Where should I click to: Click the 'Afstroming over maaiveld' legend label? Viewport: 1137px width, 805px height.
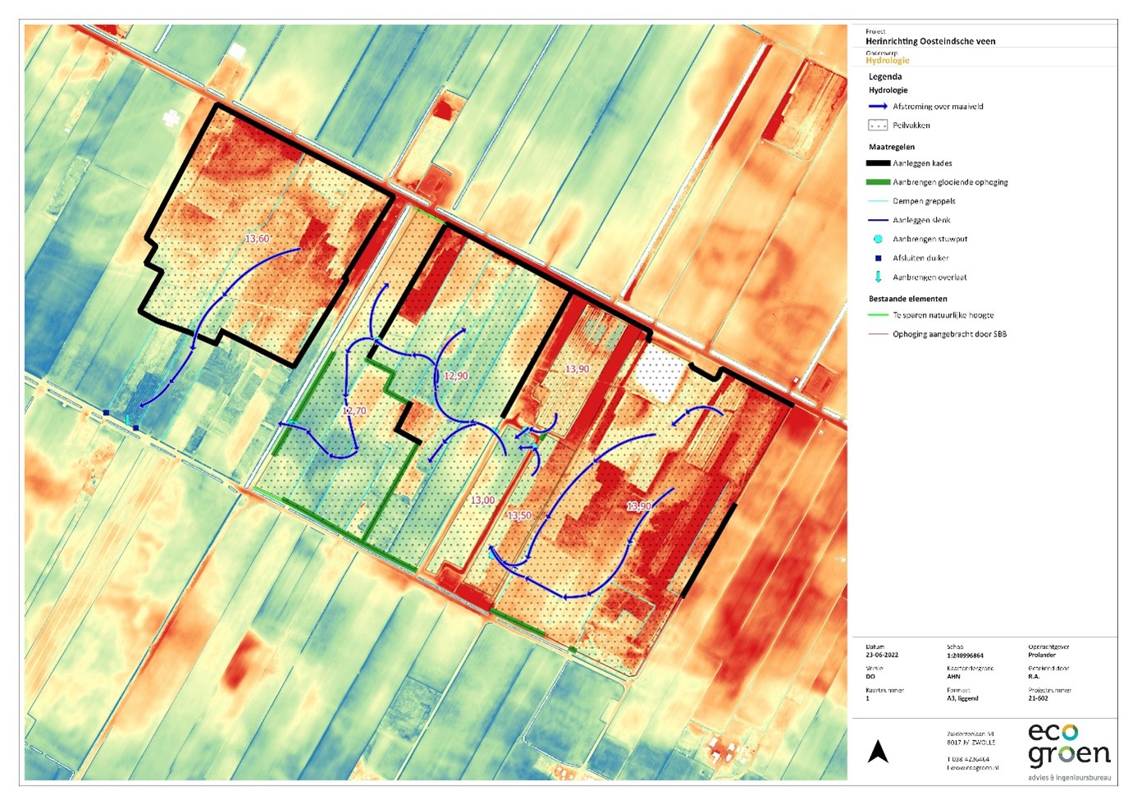[x=938, y=107]
